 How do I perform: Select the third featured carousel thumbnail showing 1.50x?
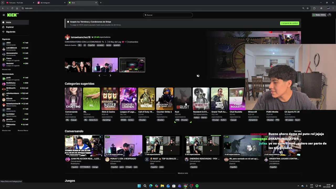click(132, 65)
